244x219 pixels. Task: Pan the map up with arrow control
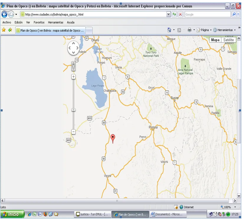click(x=73, y=43)
